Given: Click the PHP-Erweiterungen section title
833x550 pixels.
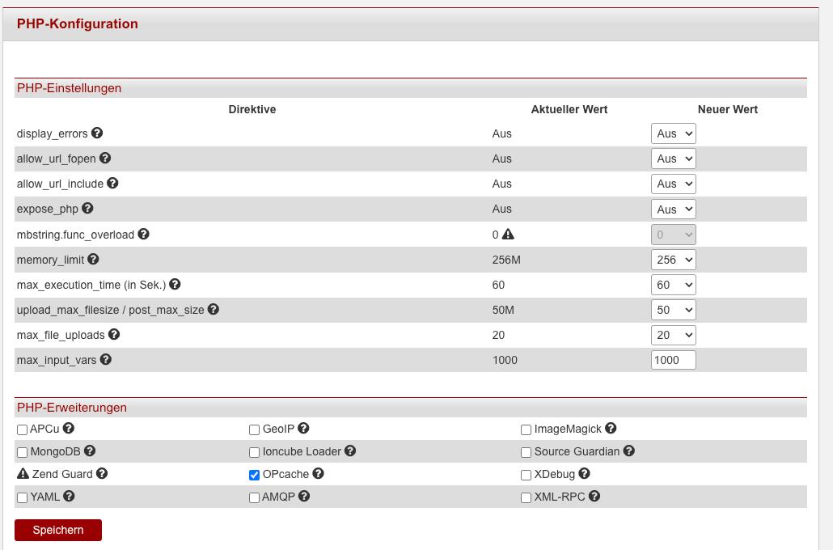Looking at the screenshot, I should (72, 408).
